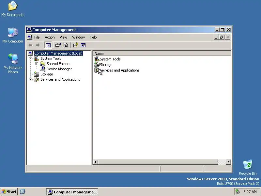Click the Help toolbar icon with question mark
Screen dimensions: 261x196
point(76,45)
